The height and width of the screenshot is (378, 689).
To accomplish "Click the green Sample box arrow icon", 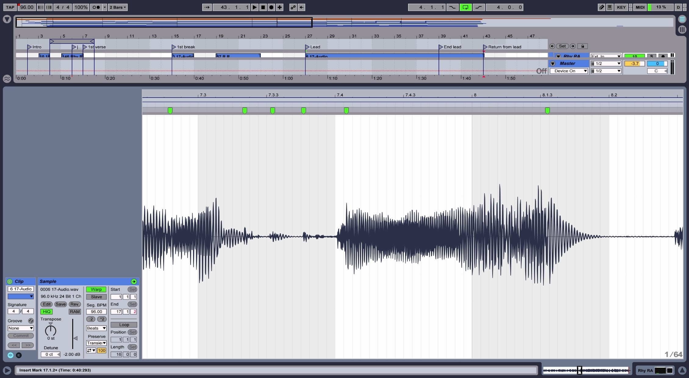I will (x=134, y=281).
